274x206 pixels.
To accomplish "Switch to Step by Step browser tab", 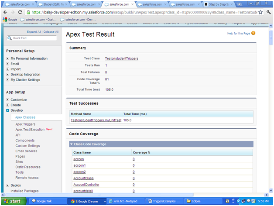I will coord(219,4).
